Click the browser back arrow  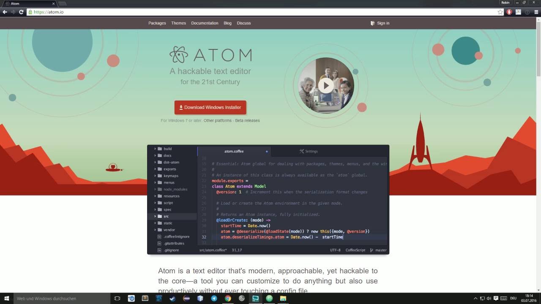pyautogui.click(x=5, y=12)
